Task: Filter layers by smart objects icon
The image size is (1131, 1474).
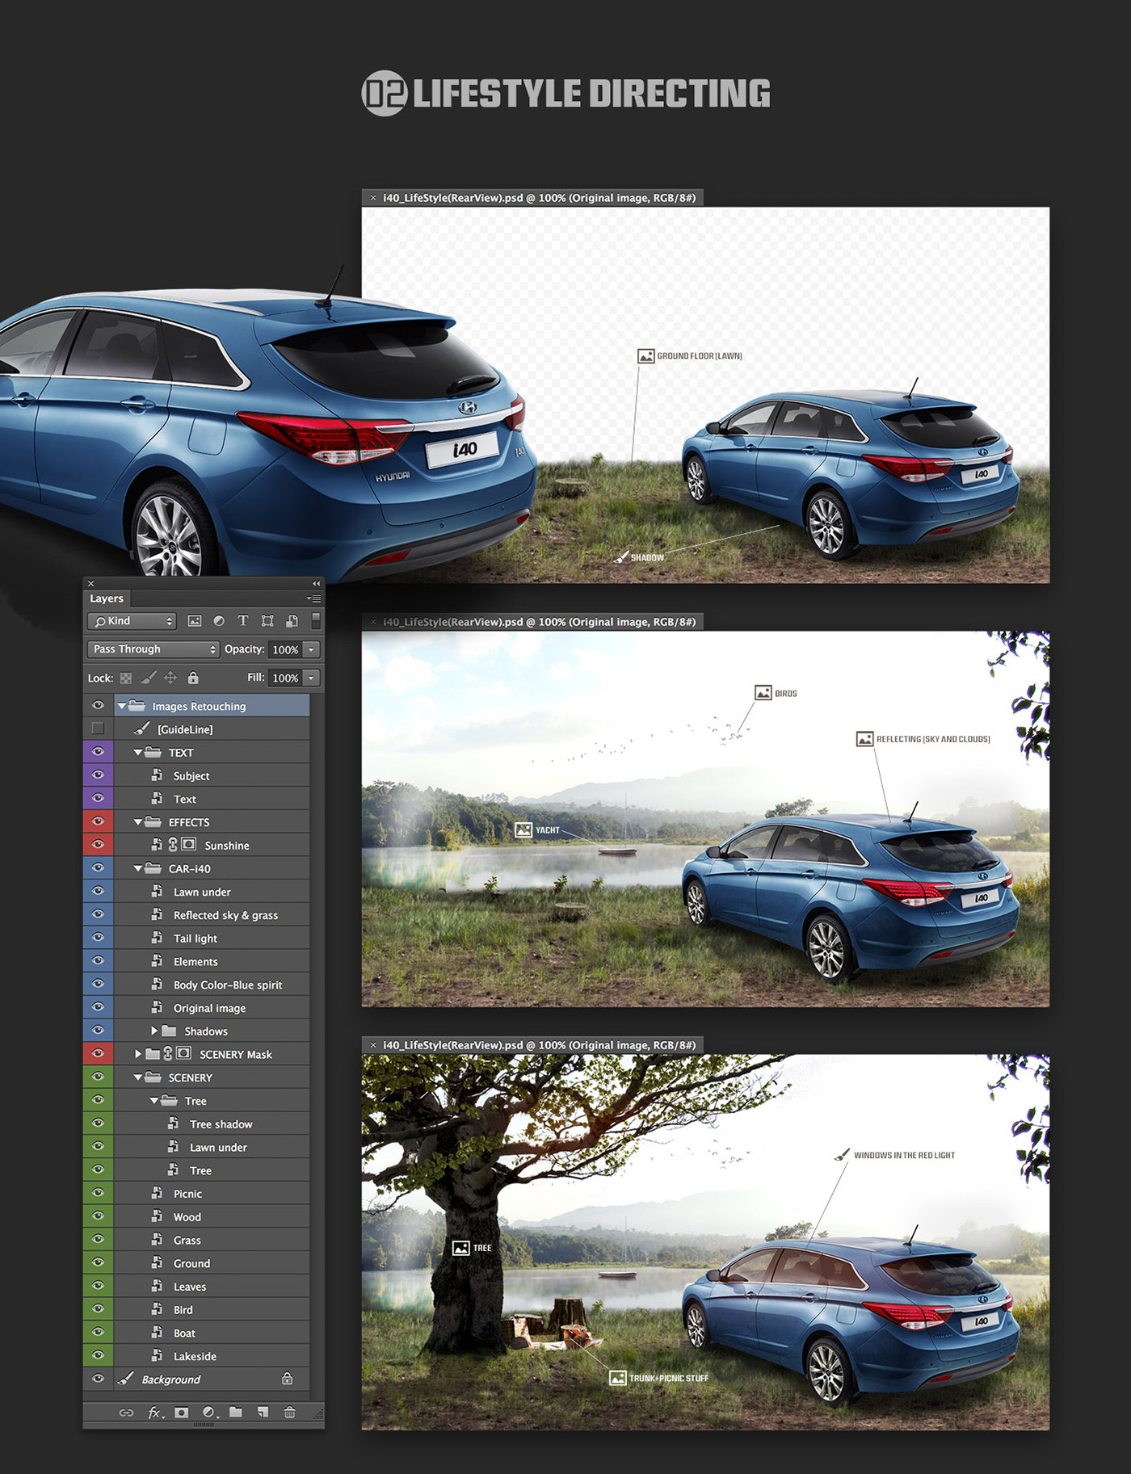Action: pos(292,621)
